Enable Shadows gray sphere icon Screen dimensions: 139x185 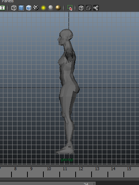click(x=51, y=8)
